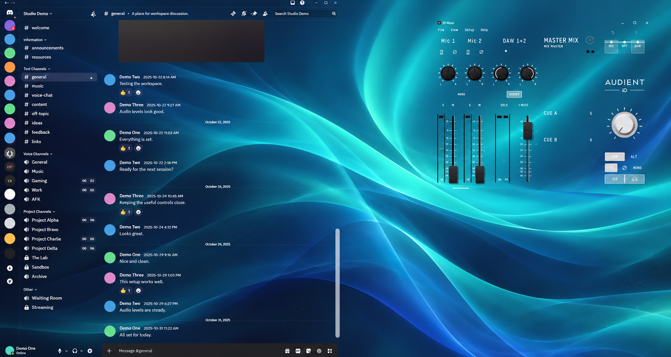Collapse the Text Channels category

37,69
